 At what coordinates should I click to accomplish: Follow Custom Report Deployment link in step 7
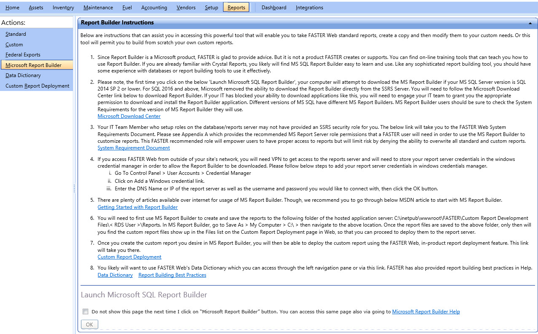pyautogui.click(x=129, y=257)
